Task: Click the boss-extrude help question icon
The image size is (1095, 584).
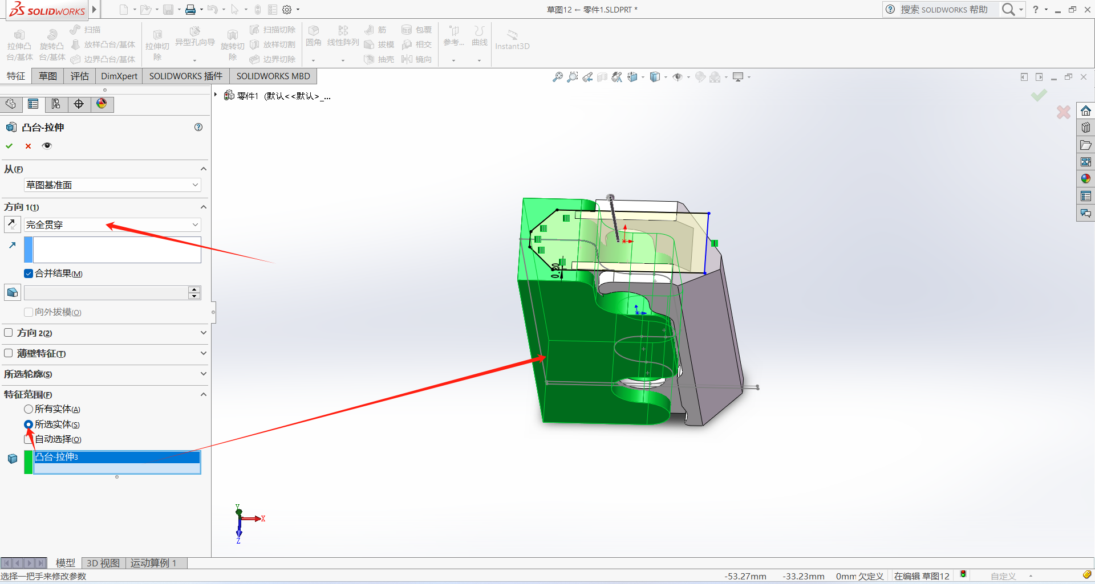Action: pyautogui.click(x=198, y=127)
